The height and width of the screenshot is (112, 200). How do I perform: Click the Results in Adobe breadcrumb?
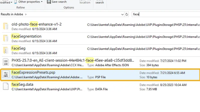point(12,14)
